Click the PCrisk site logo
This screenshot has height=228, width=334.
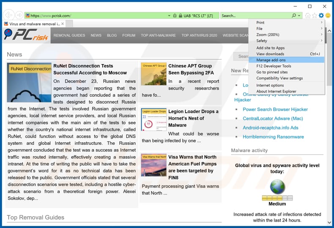(x=26, y=35)
